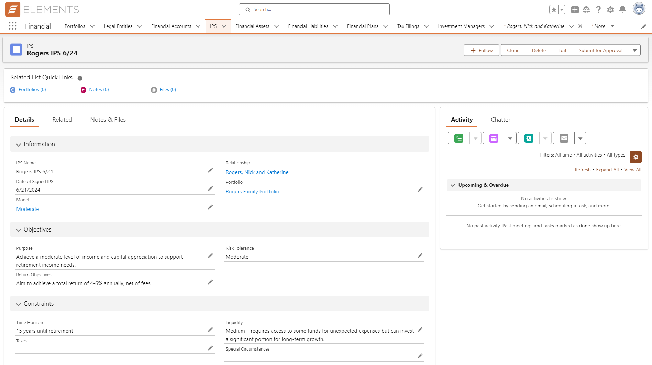652x365 pixels.
Task: Edit the IPS Name field pencil
Action: (x=210, y=170)
